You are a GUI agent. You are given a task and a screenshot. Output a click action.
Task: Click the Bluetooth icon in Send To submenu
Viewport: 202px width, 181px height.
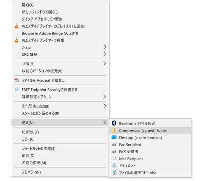[x=114, y=123]
